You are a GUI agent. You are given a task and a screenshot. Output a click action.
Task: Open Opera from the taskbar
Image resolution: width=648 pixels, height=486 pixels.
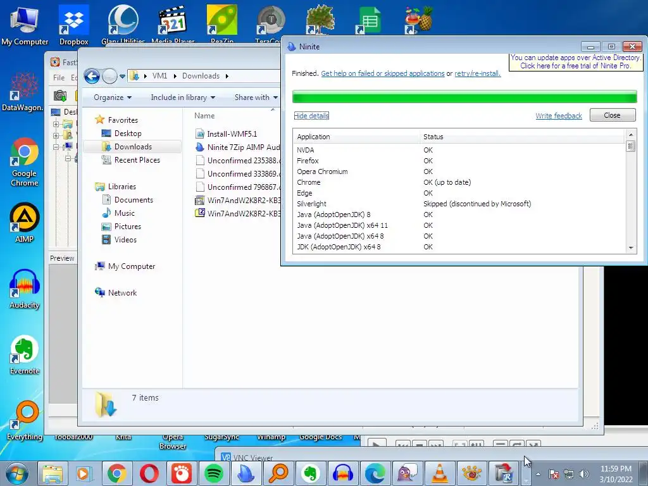pyautogui.click(x=149, y=473)
